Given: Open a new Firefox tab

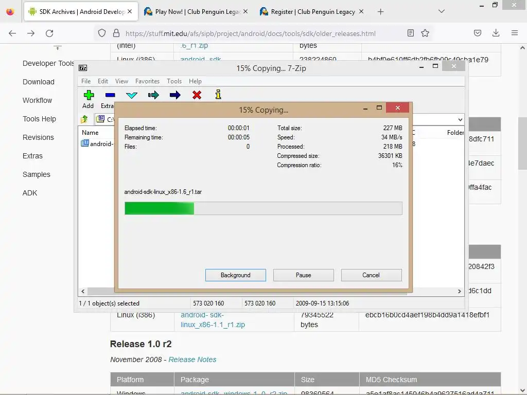Looking at the screenshot, I should click(x=380, y=12).
